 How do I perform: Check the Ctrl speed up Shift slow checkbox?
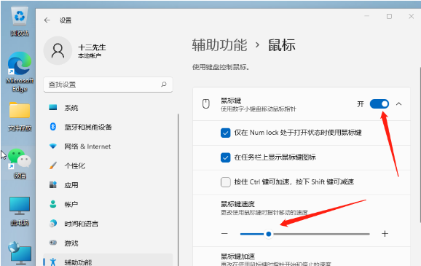pos(226,182)
